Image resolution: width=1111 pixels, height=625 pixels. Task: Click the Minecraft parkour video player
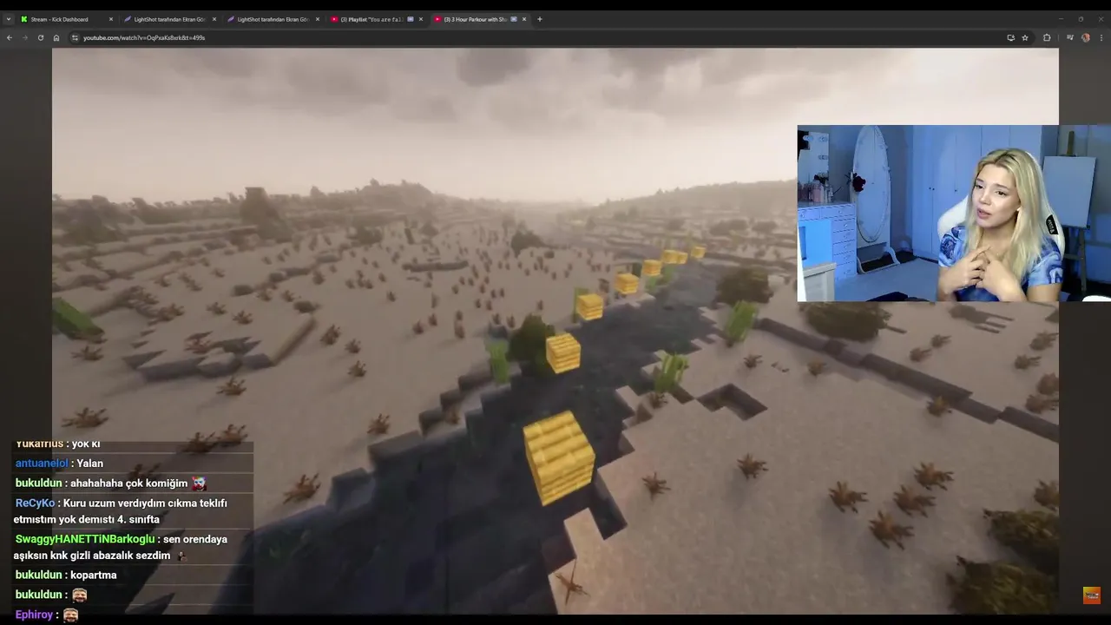point(555,331)
